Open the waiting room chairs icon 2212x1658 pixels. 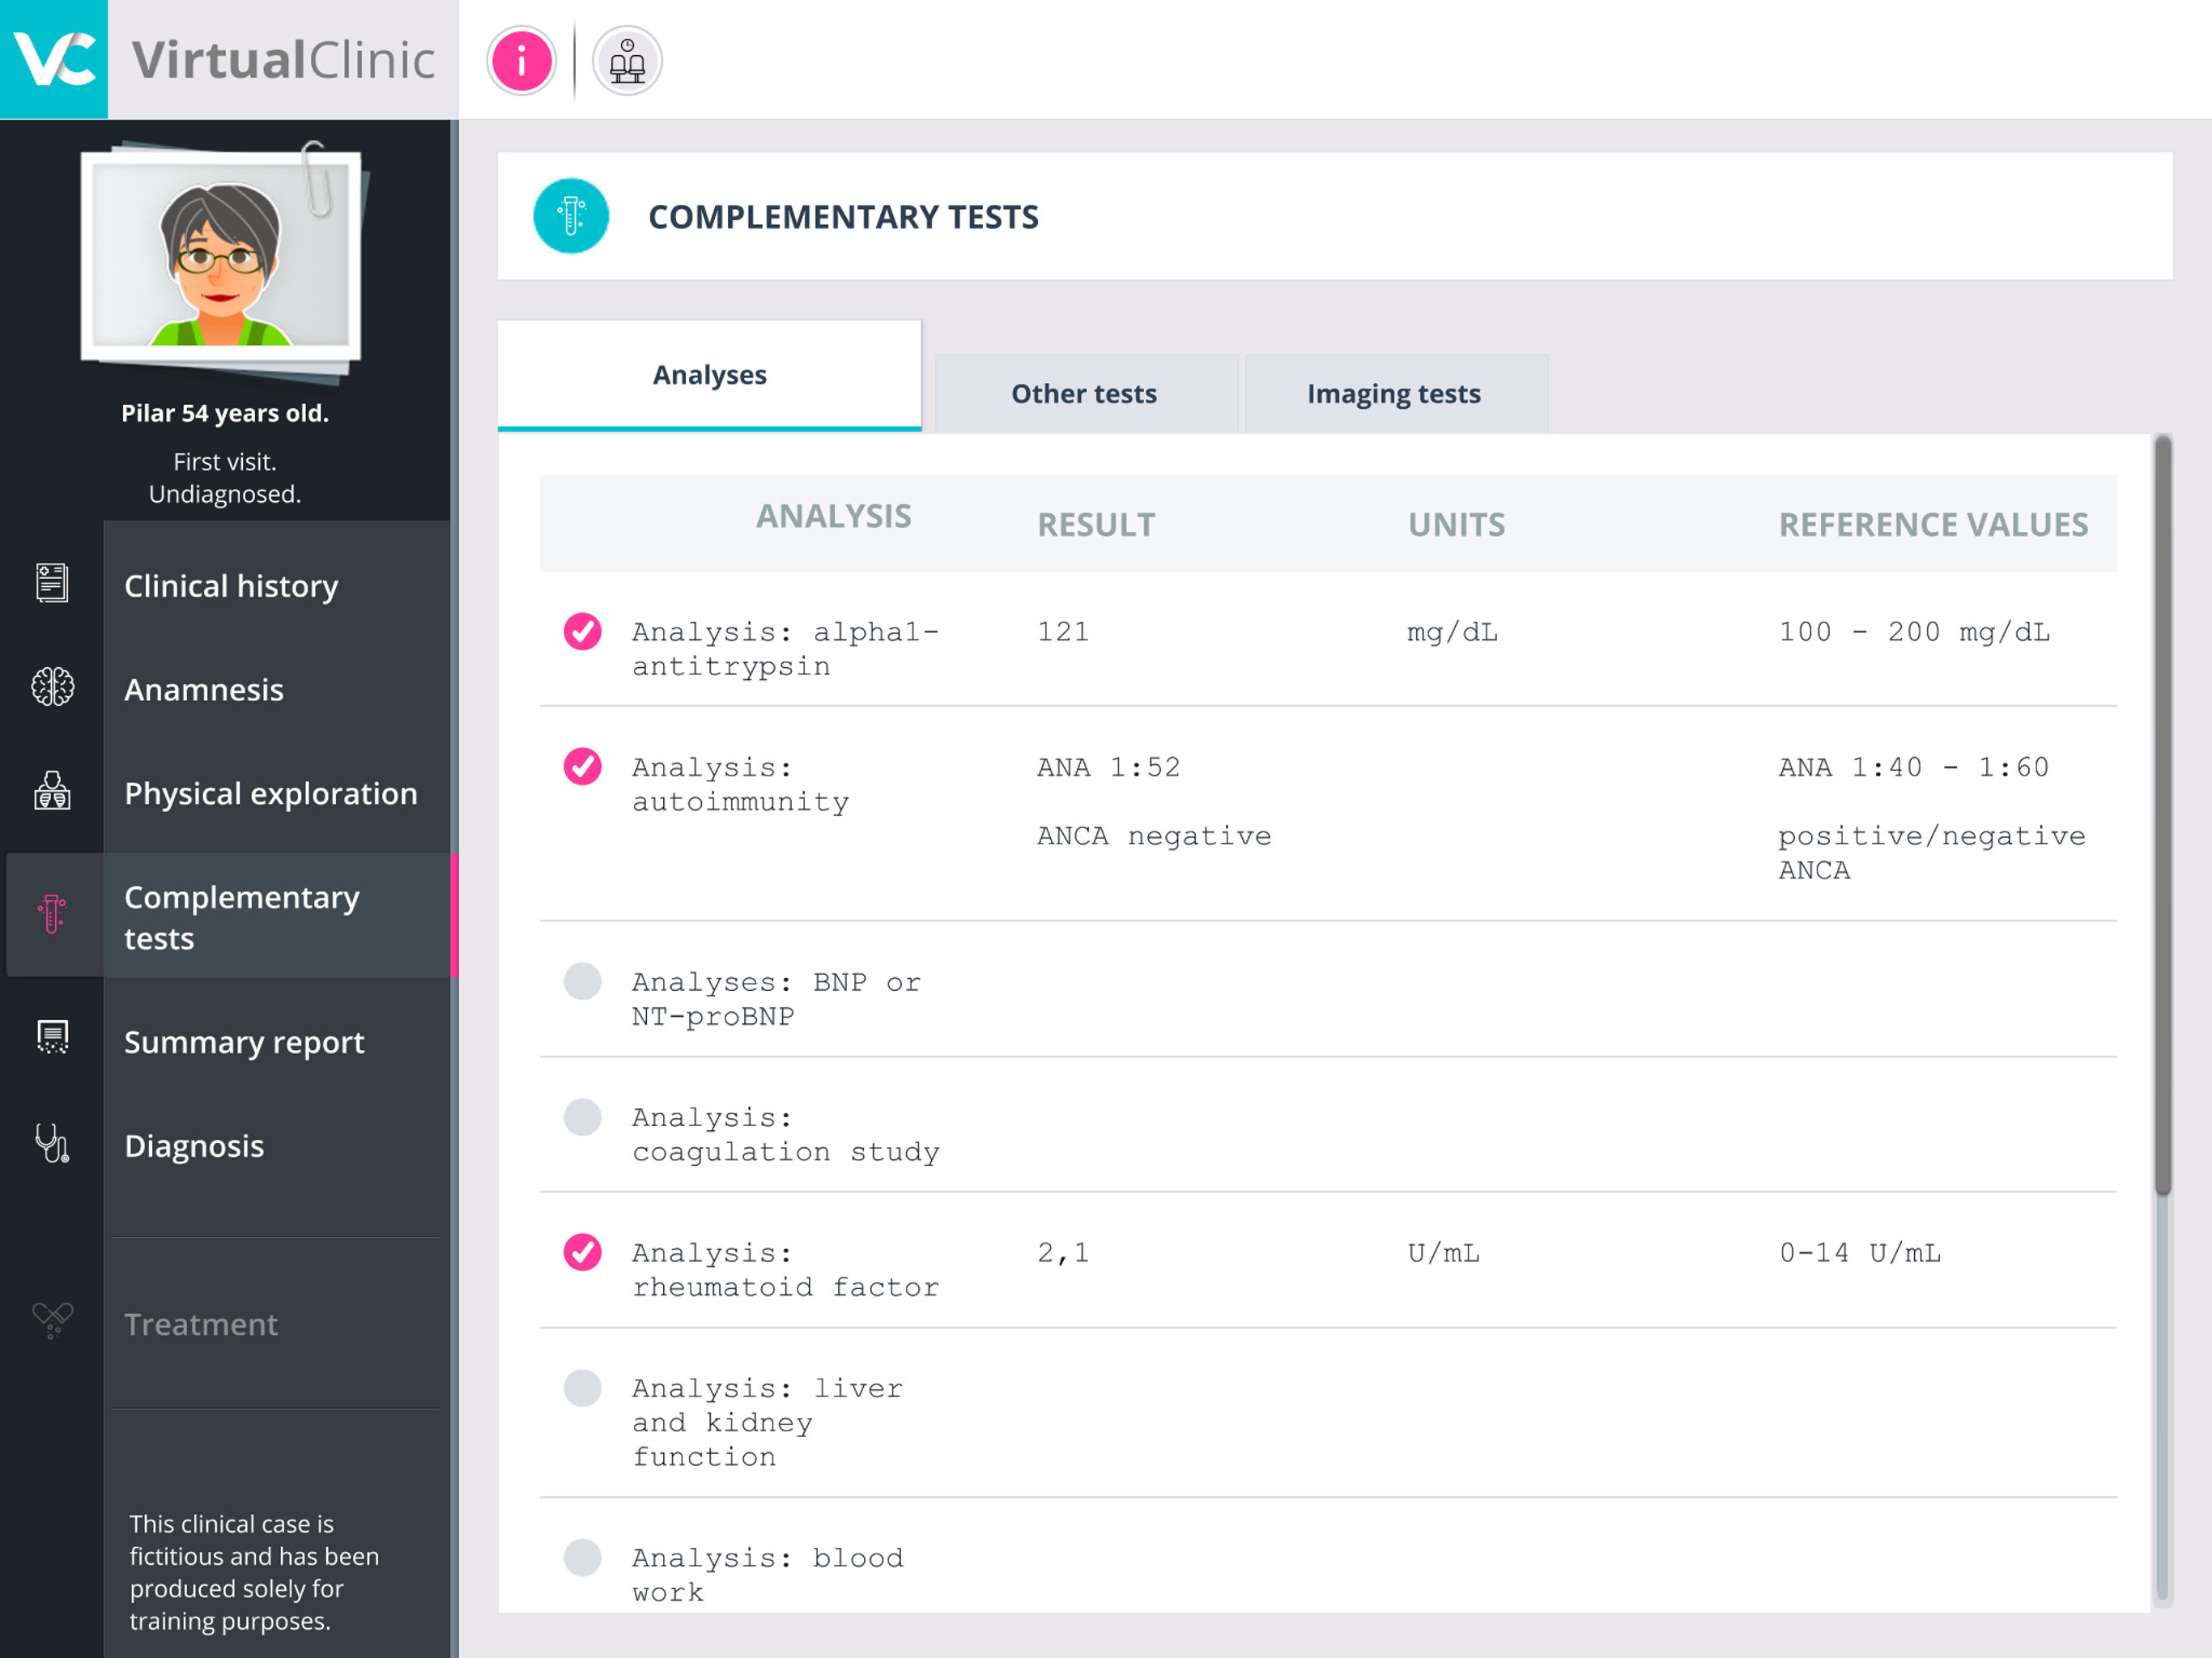pos(627,61)
